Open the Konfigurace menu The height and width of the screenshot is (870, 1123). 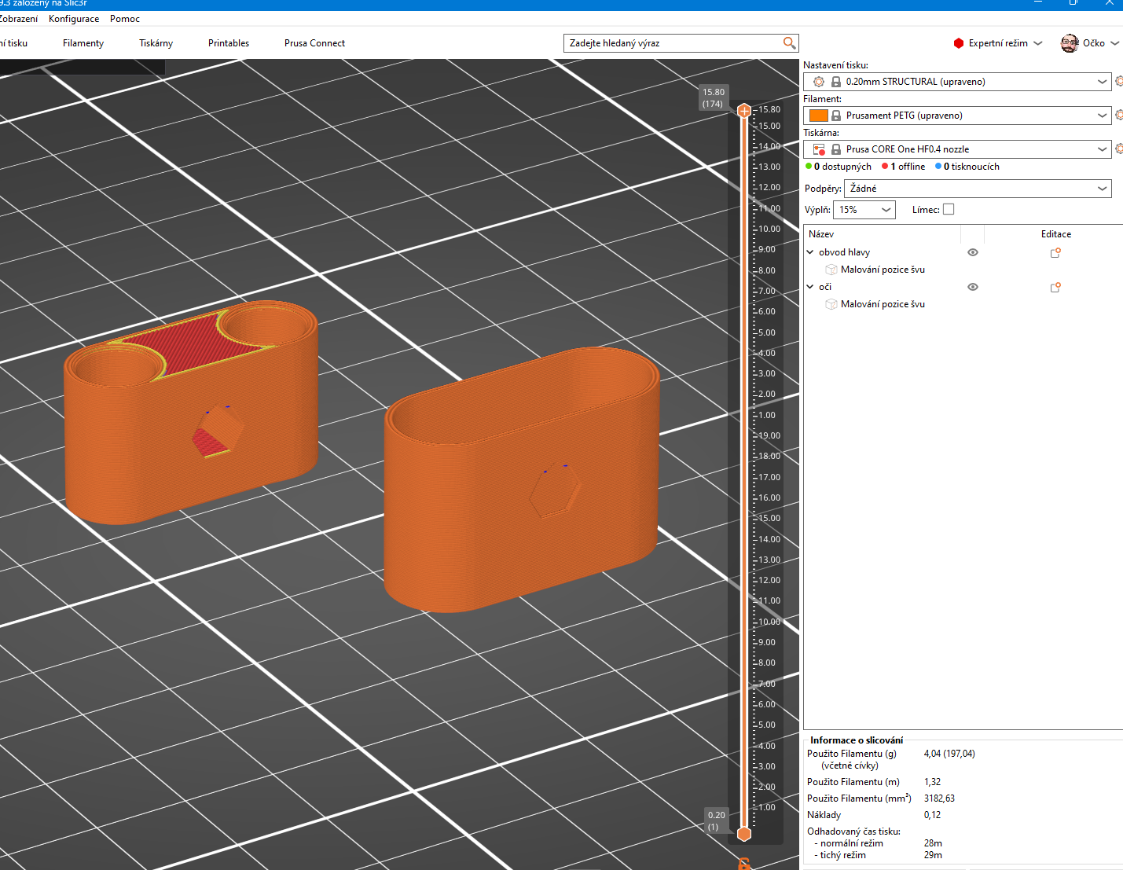pyautogui.click(x=74, y=19)
